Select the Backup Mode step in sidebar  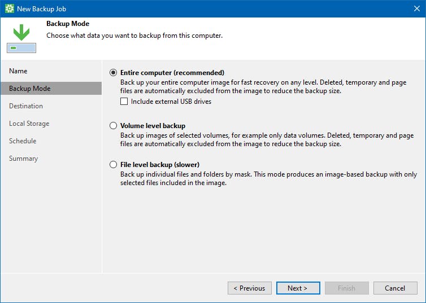[29, 89]
